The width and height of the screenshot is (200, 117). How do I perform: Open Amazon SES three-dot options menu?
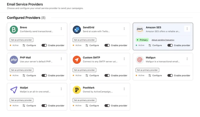(187, 29)
